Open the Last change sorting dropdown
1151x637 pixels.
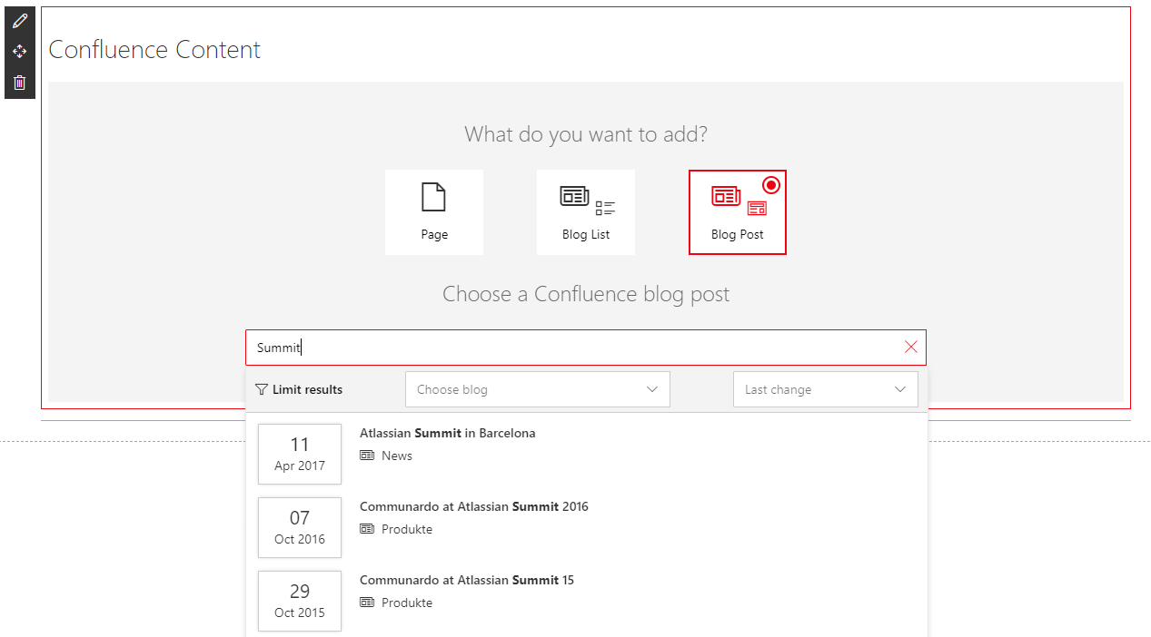click(x=825, y=388)
